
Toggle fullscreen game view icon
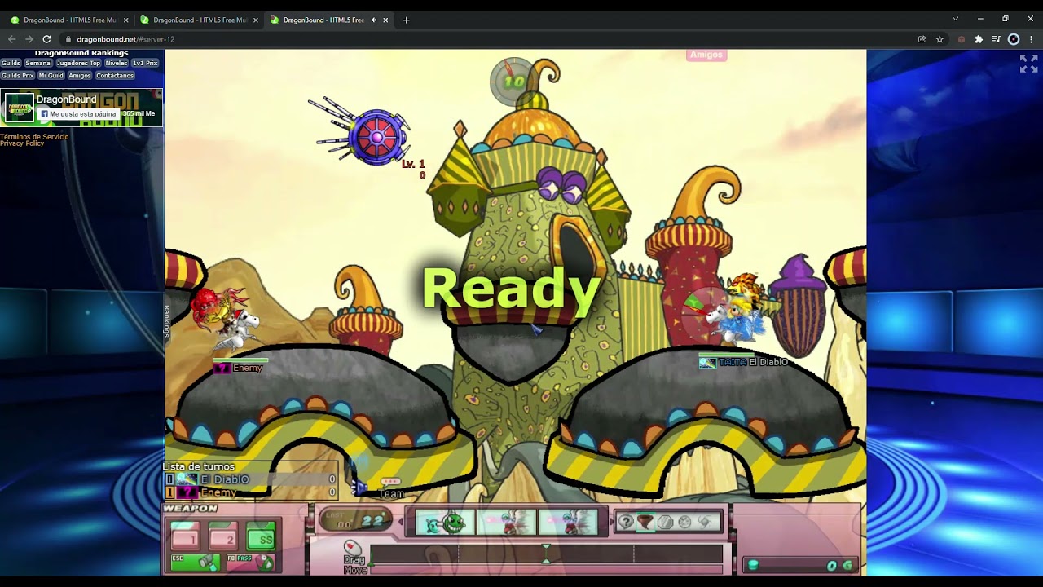tap(1028, 64)
